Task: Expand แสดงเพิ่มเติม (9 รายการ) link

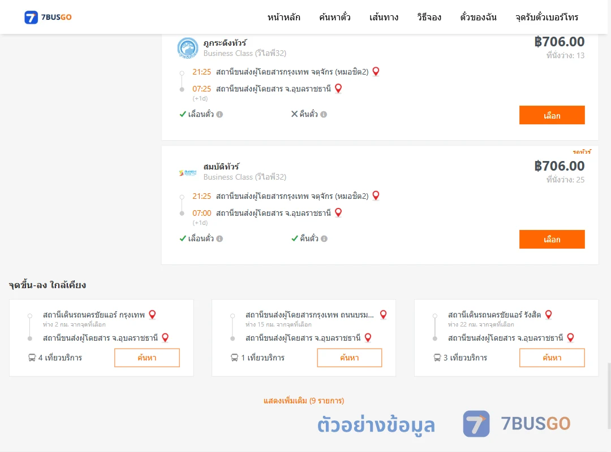Action: (304, 401)
